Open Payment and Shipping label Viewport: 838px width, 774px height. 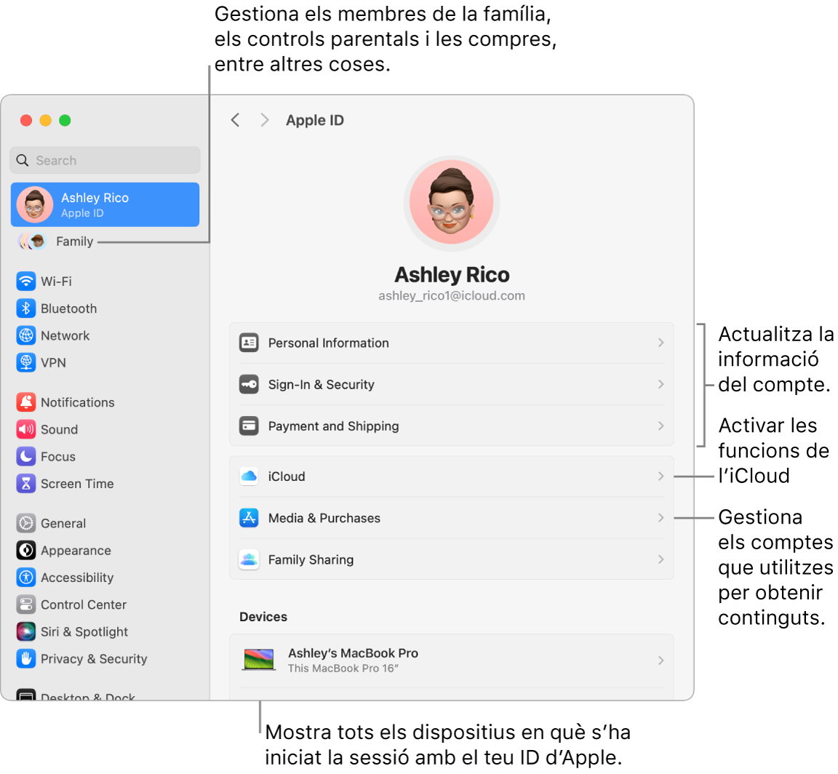333,426
